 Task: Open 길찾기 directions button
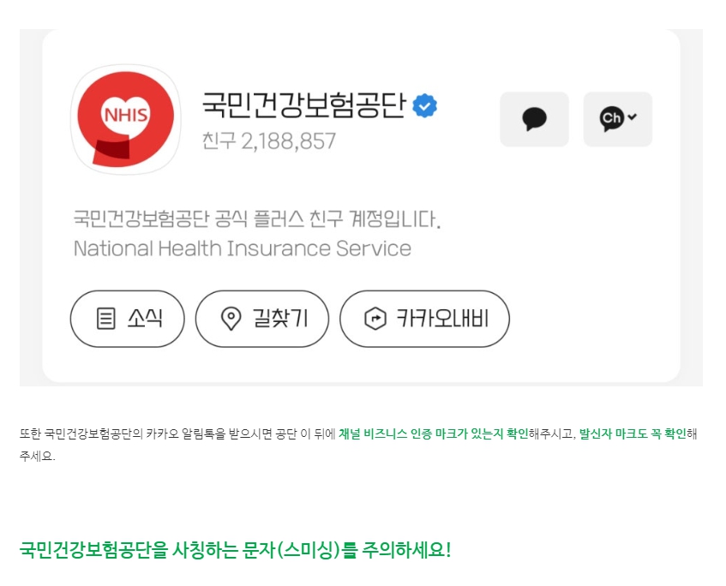(x=262, y=319)
